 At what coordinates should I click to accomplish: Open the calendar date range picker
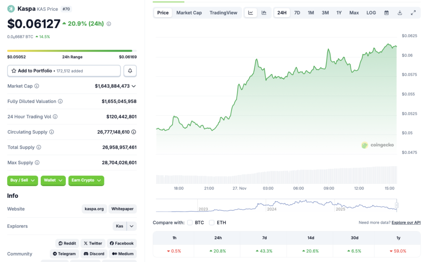point(386,12)
